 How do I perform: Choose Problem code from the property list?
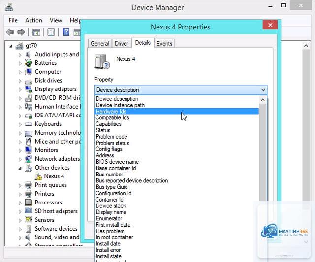pos(177,137)
